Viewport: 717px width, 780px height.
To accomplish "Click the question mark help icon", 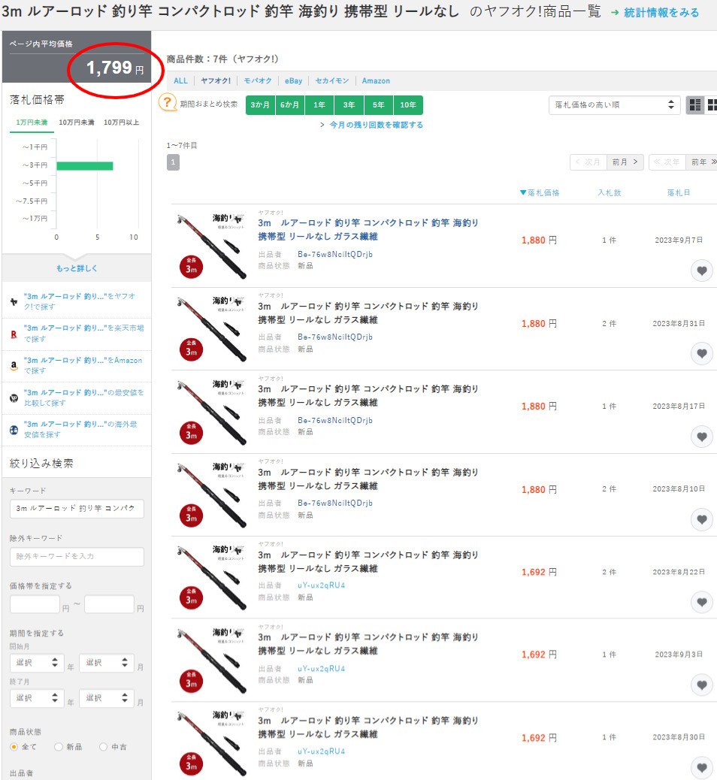I will [x=167, y=104].
